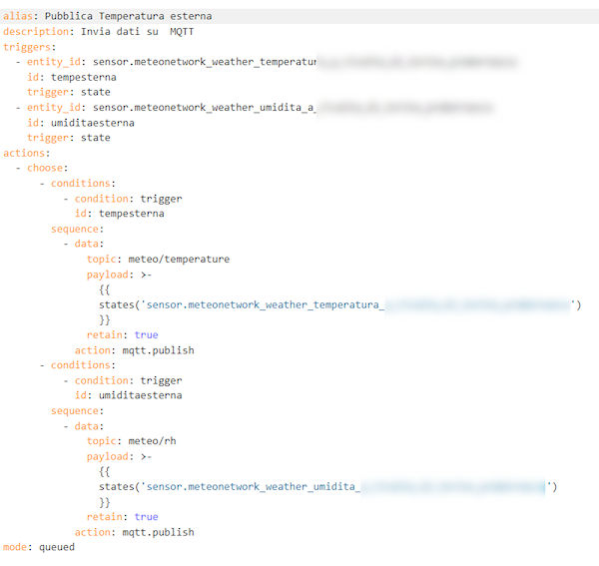
Task: Click the 'choose:' key
Action: point(45,168)
